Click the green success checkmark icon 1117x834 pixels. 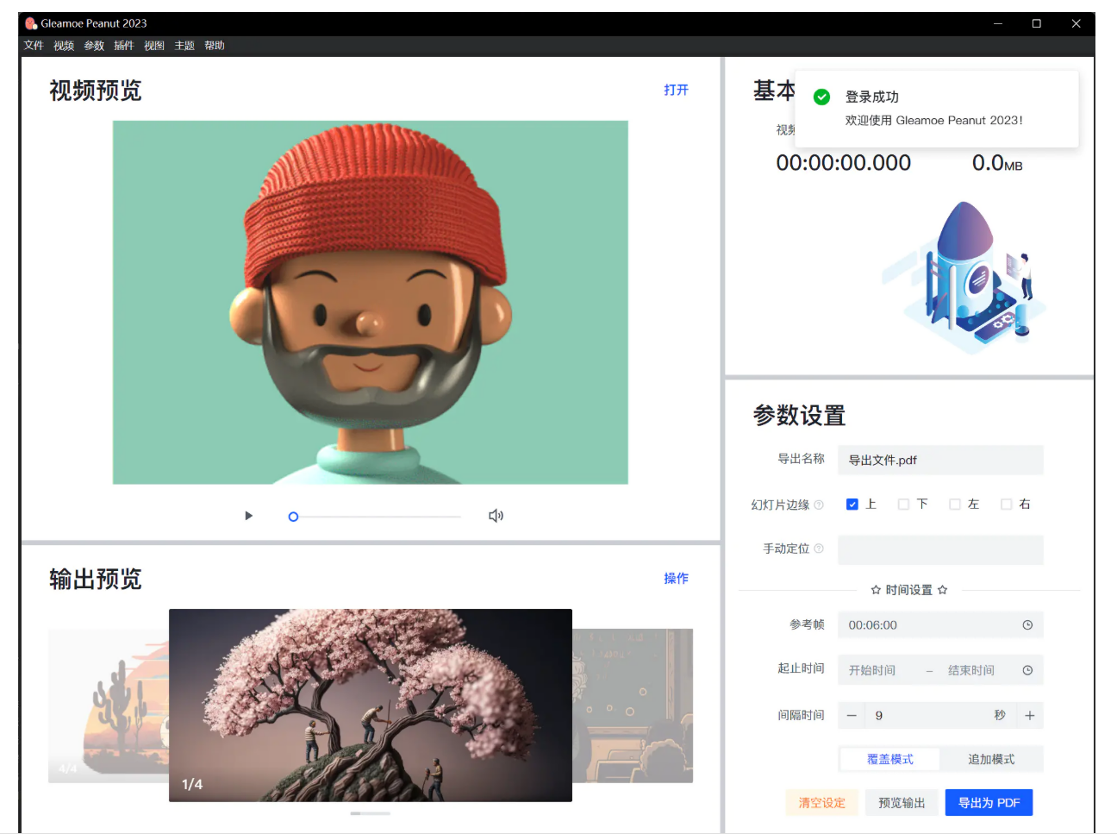point(821,97)
